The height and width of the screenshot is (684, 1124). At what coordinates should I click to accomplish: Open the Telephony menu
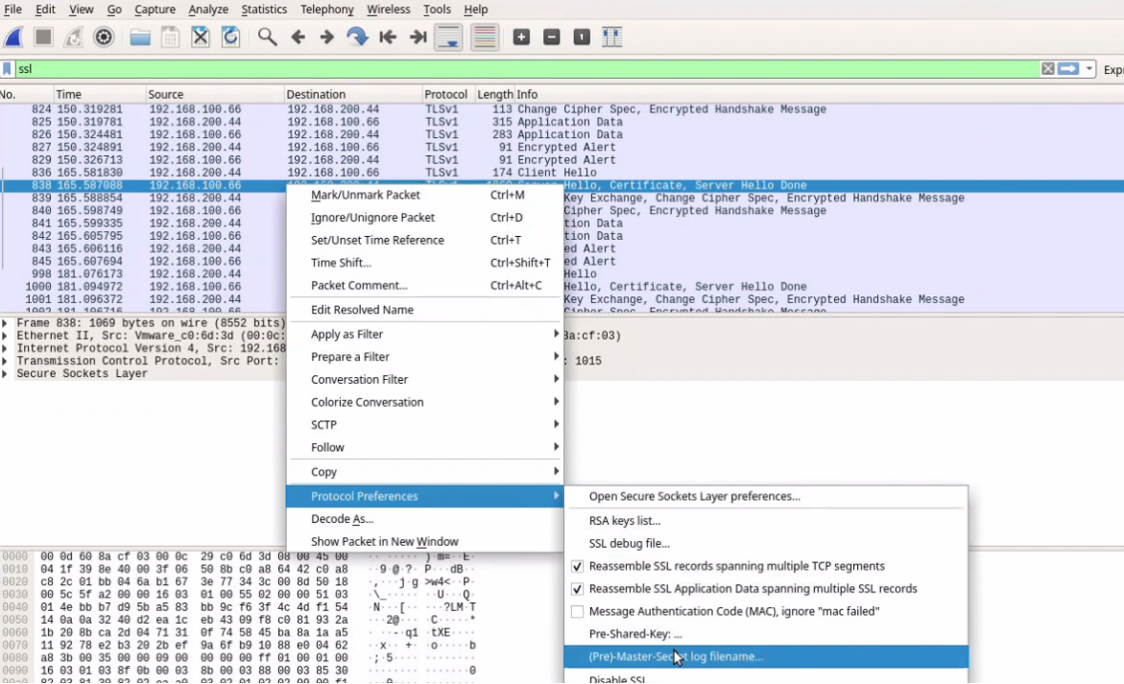coord(327,10)
